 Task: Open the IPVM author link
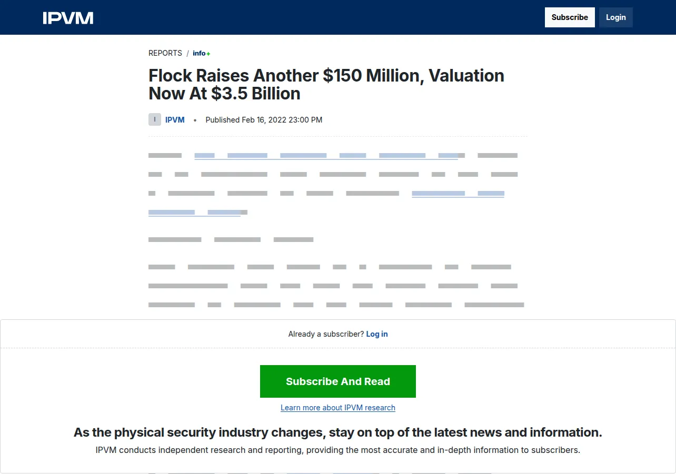[175, 120]
